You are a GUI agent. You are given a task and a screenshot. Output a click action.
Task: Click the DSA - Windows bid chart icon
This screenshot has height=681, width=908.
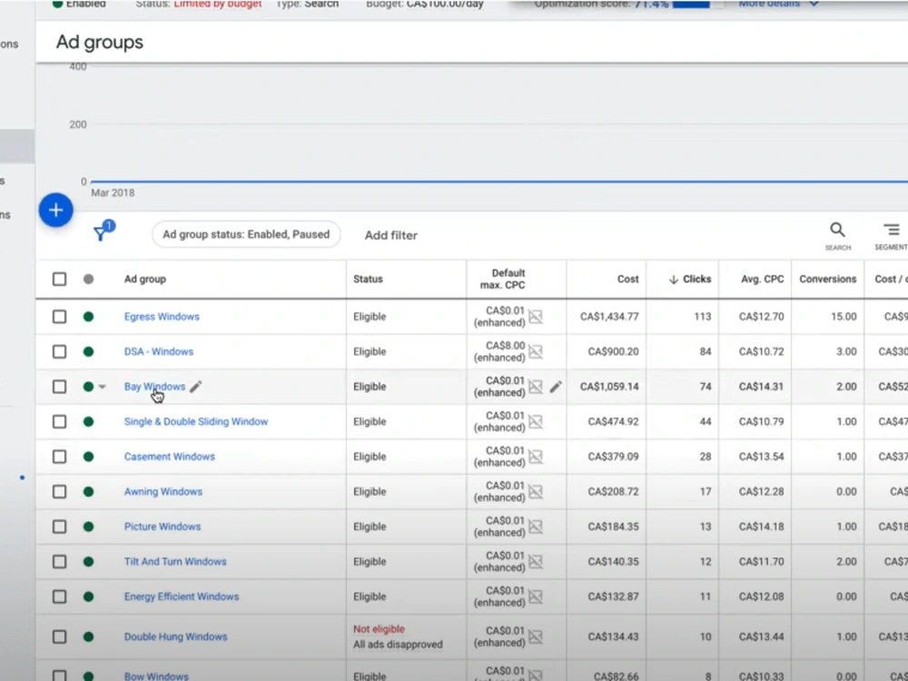(536, 351)
